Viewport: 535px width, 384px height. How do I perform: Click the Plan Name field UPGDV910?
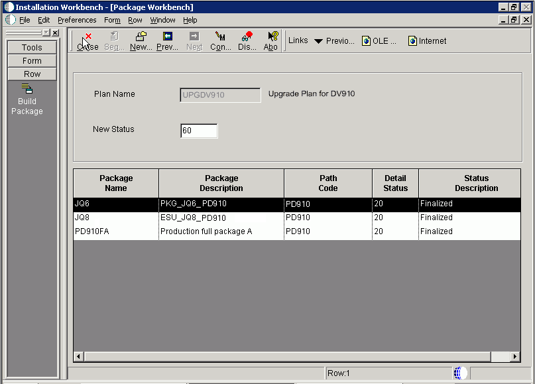tap(220, 95)
